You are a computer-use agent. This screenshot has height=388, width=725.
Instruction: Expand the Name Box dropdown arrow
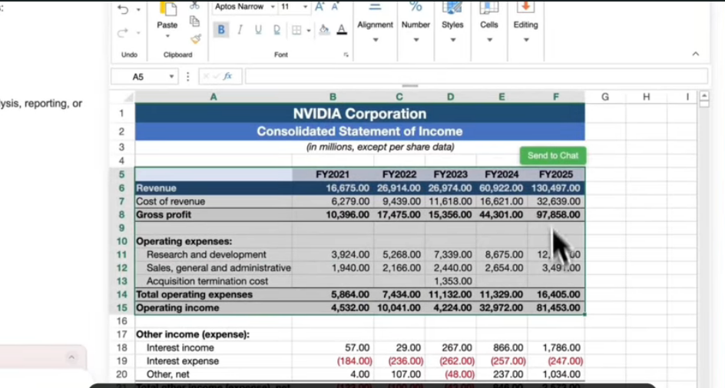click(172, 77)
